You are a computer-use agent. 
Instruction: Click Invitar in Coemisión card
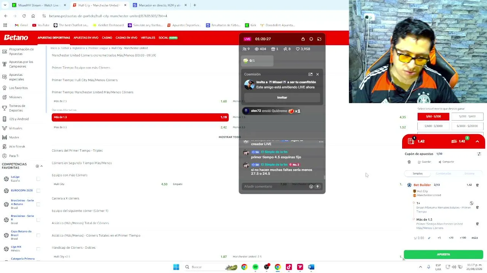[282, 97]
